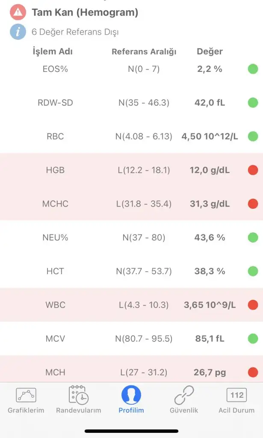This screenshot has width=263, height=438.
Task: Tap the blue info icon
Action: [x=18, y=32]
